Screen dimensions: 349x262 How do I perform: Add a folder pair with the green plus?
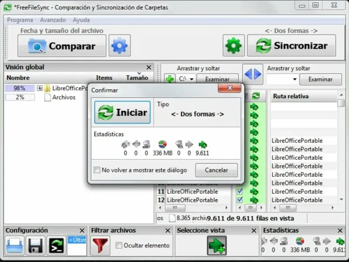[x=170, y=79]
